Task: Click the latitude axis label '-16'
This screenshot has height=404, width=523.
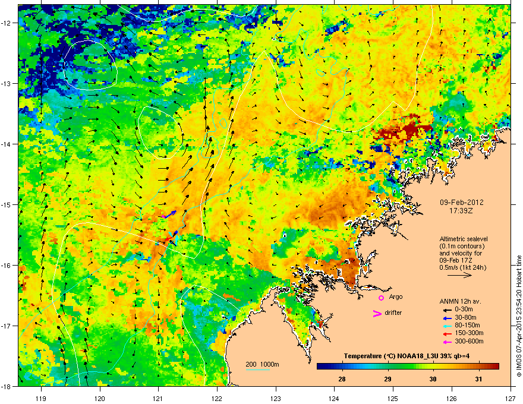Action: coord(6,266)
